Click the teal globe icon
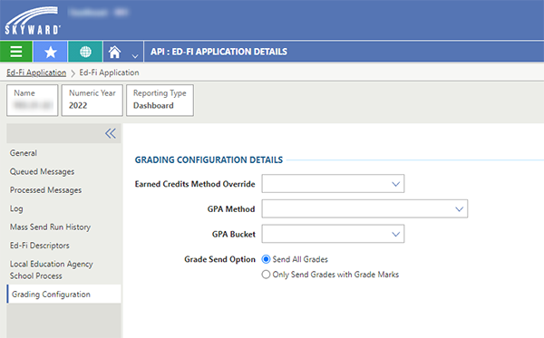Screen dimensions: 544x338 (85, 52)
